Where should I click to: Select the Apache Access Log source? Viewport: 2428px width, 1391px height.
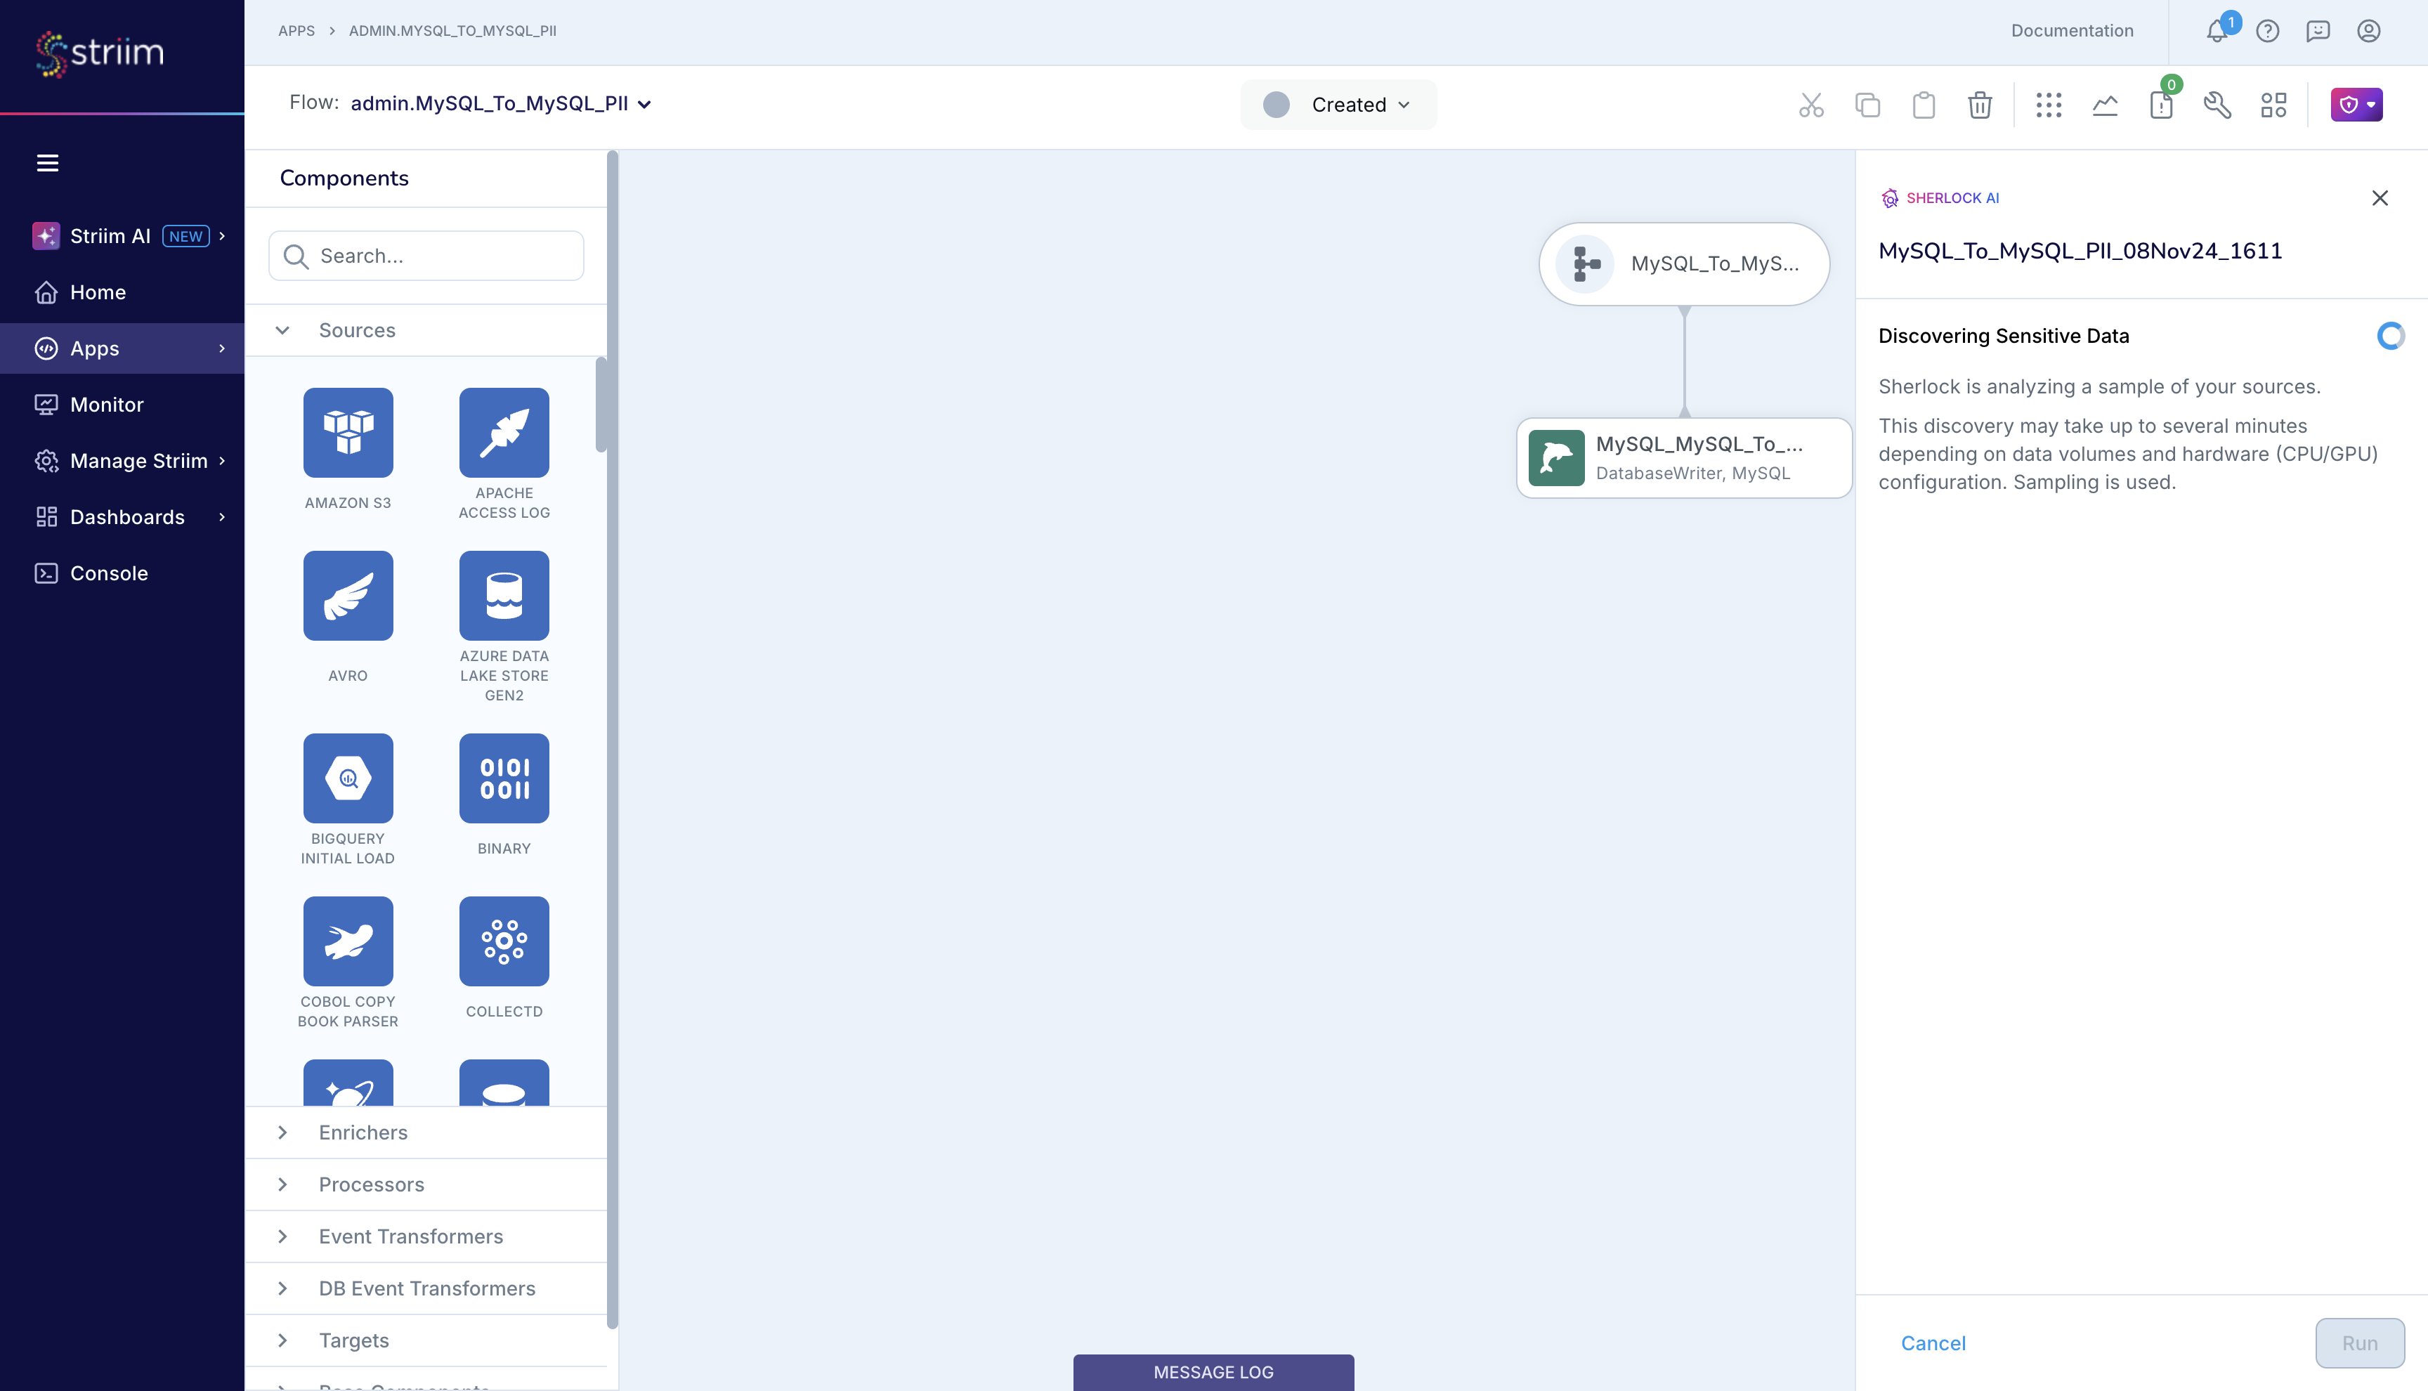point(503,433)
